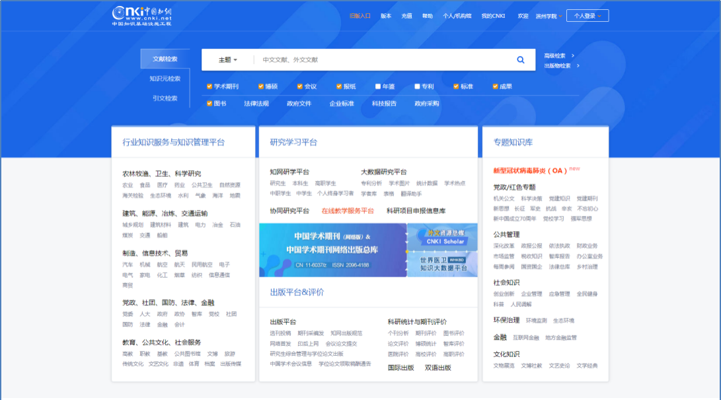This screenshot has width=721, height=400.
Task: Click 期刊采编发 under 出版平台
Action: pyautogui.click(x=311, y=333)
